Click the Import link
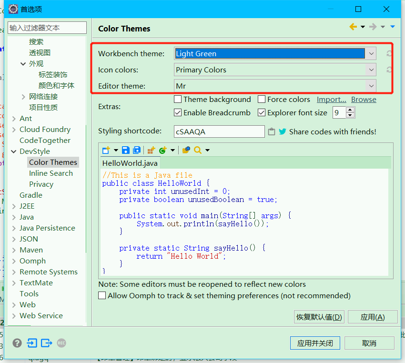The image size is (405, 363). pos(331,100)
